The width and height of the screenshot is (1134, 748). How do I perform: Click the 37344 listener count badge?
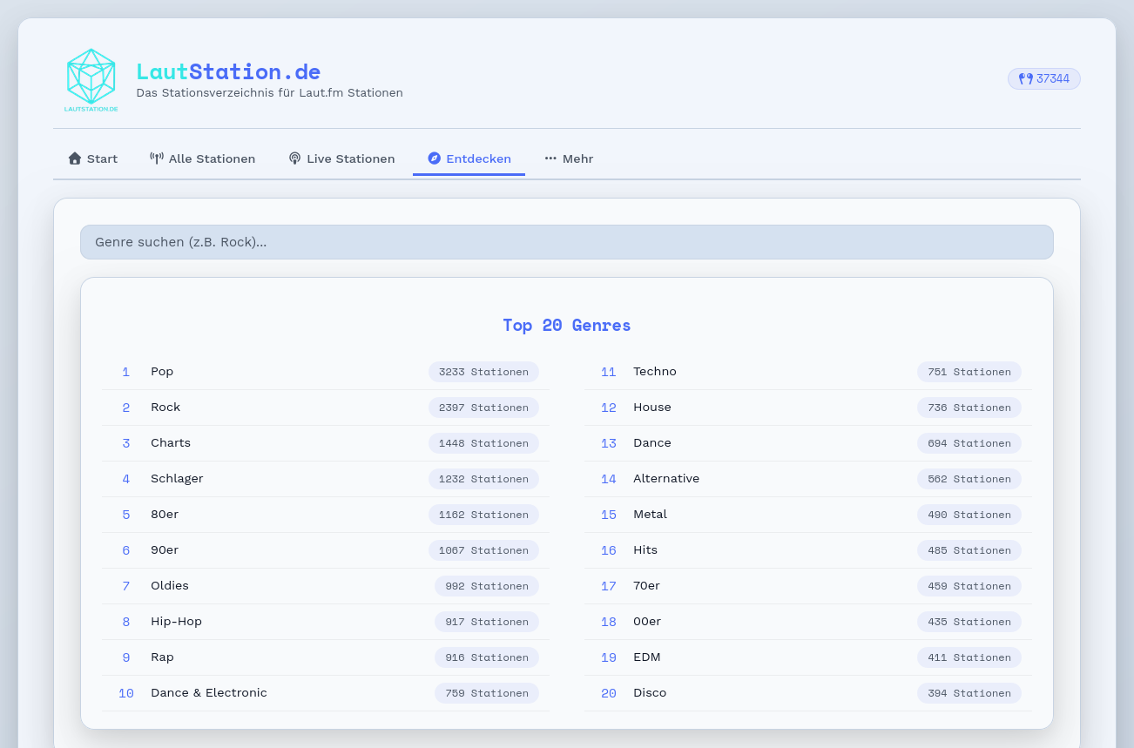tap(1043, 78)
